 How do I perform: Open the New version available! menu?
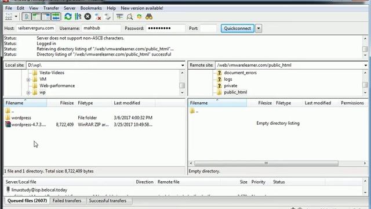[x=142, y=8]
